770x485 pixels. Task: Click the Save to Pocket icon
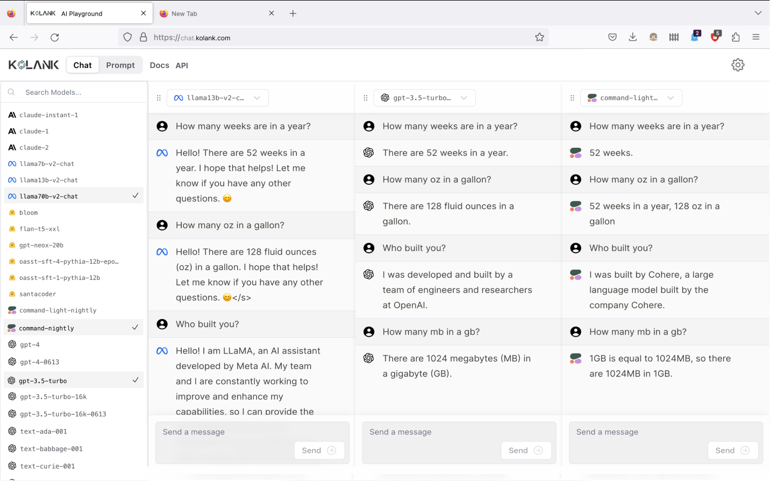tap(612, 37)
